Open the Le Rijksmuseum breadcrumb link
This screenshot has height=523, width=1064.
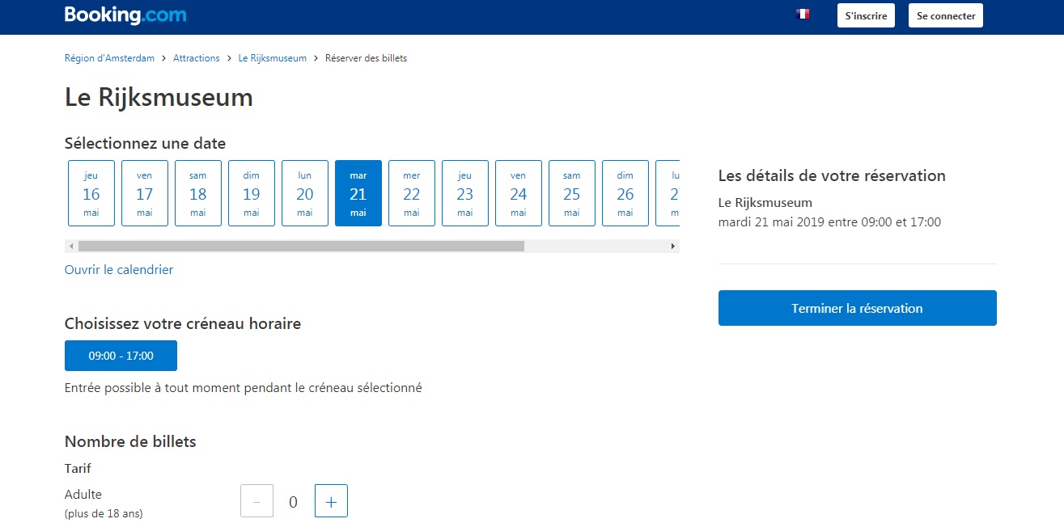273,58
